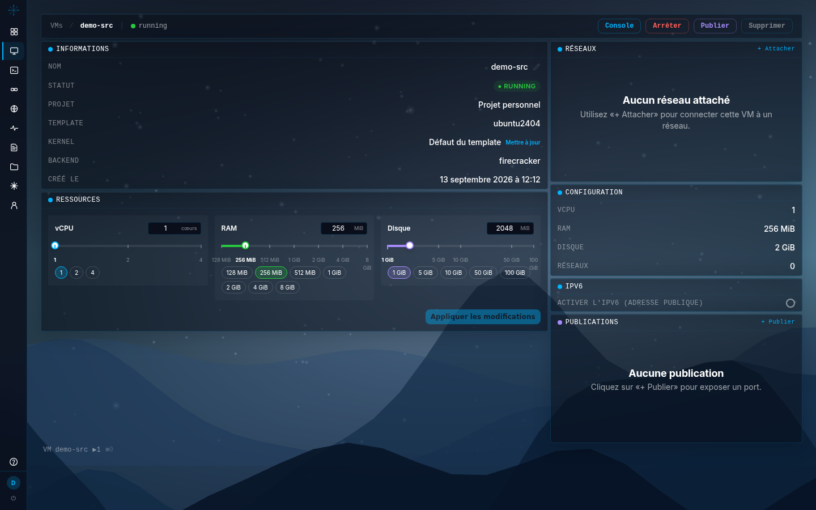Screen dimensions: 816x510
Task: Click the Supprimer button
Action: 767,26
